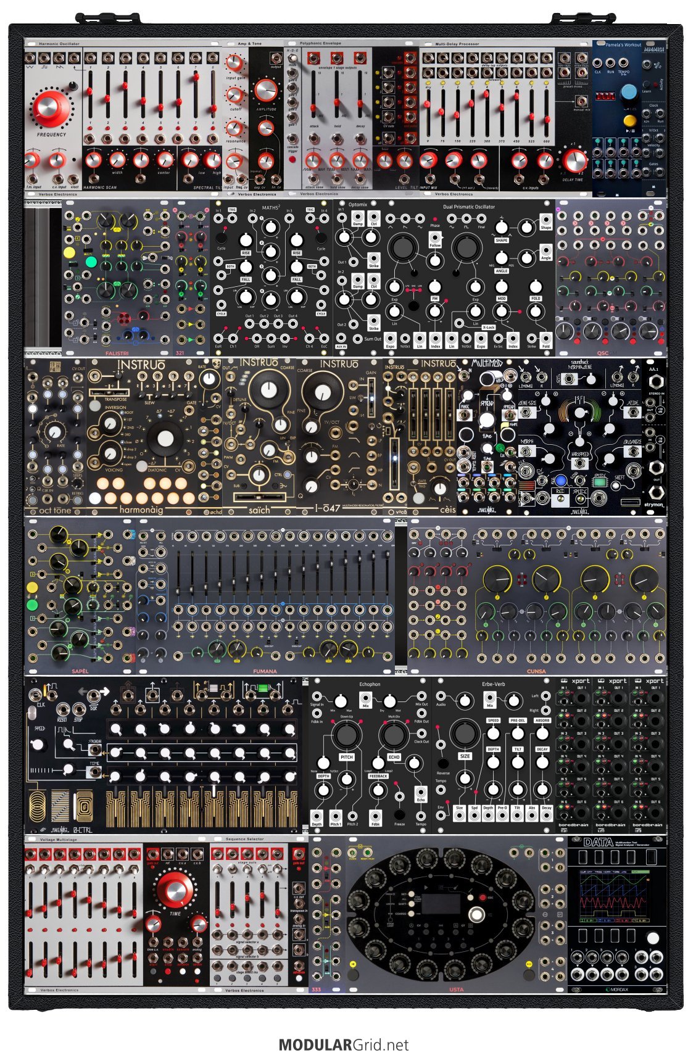Click the AMPLITUDE knob on Amp & Tone
The height and width of the screenshot is (1058, 688).
pyautogui.click(x=266, y=91)
